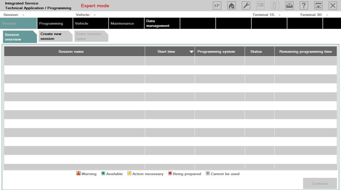This screenshot has width=341, height=190.
Task: Click the printer icon
Action: pos(289,6)
